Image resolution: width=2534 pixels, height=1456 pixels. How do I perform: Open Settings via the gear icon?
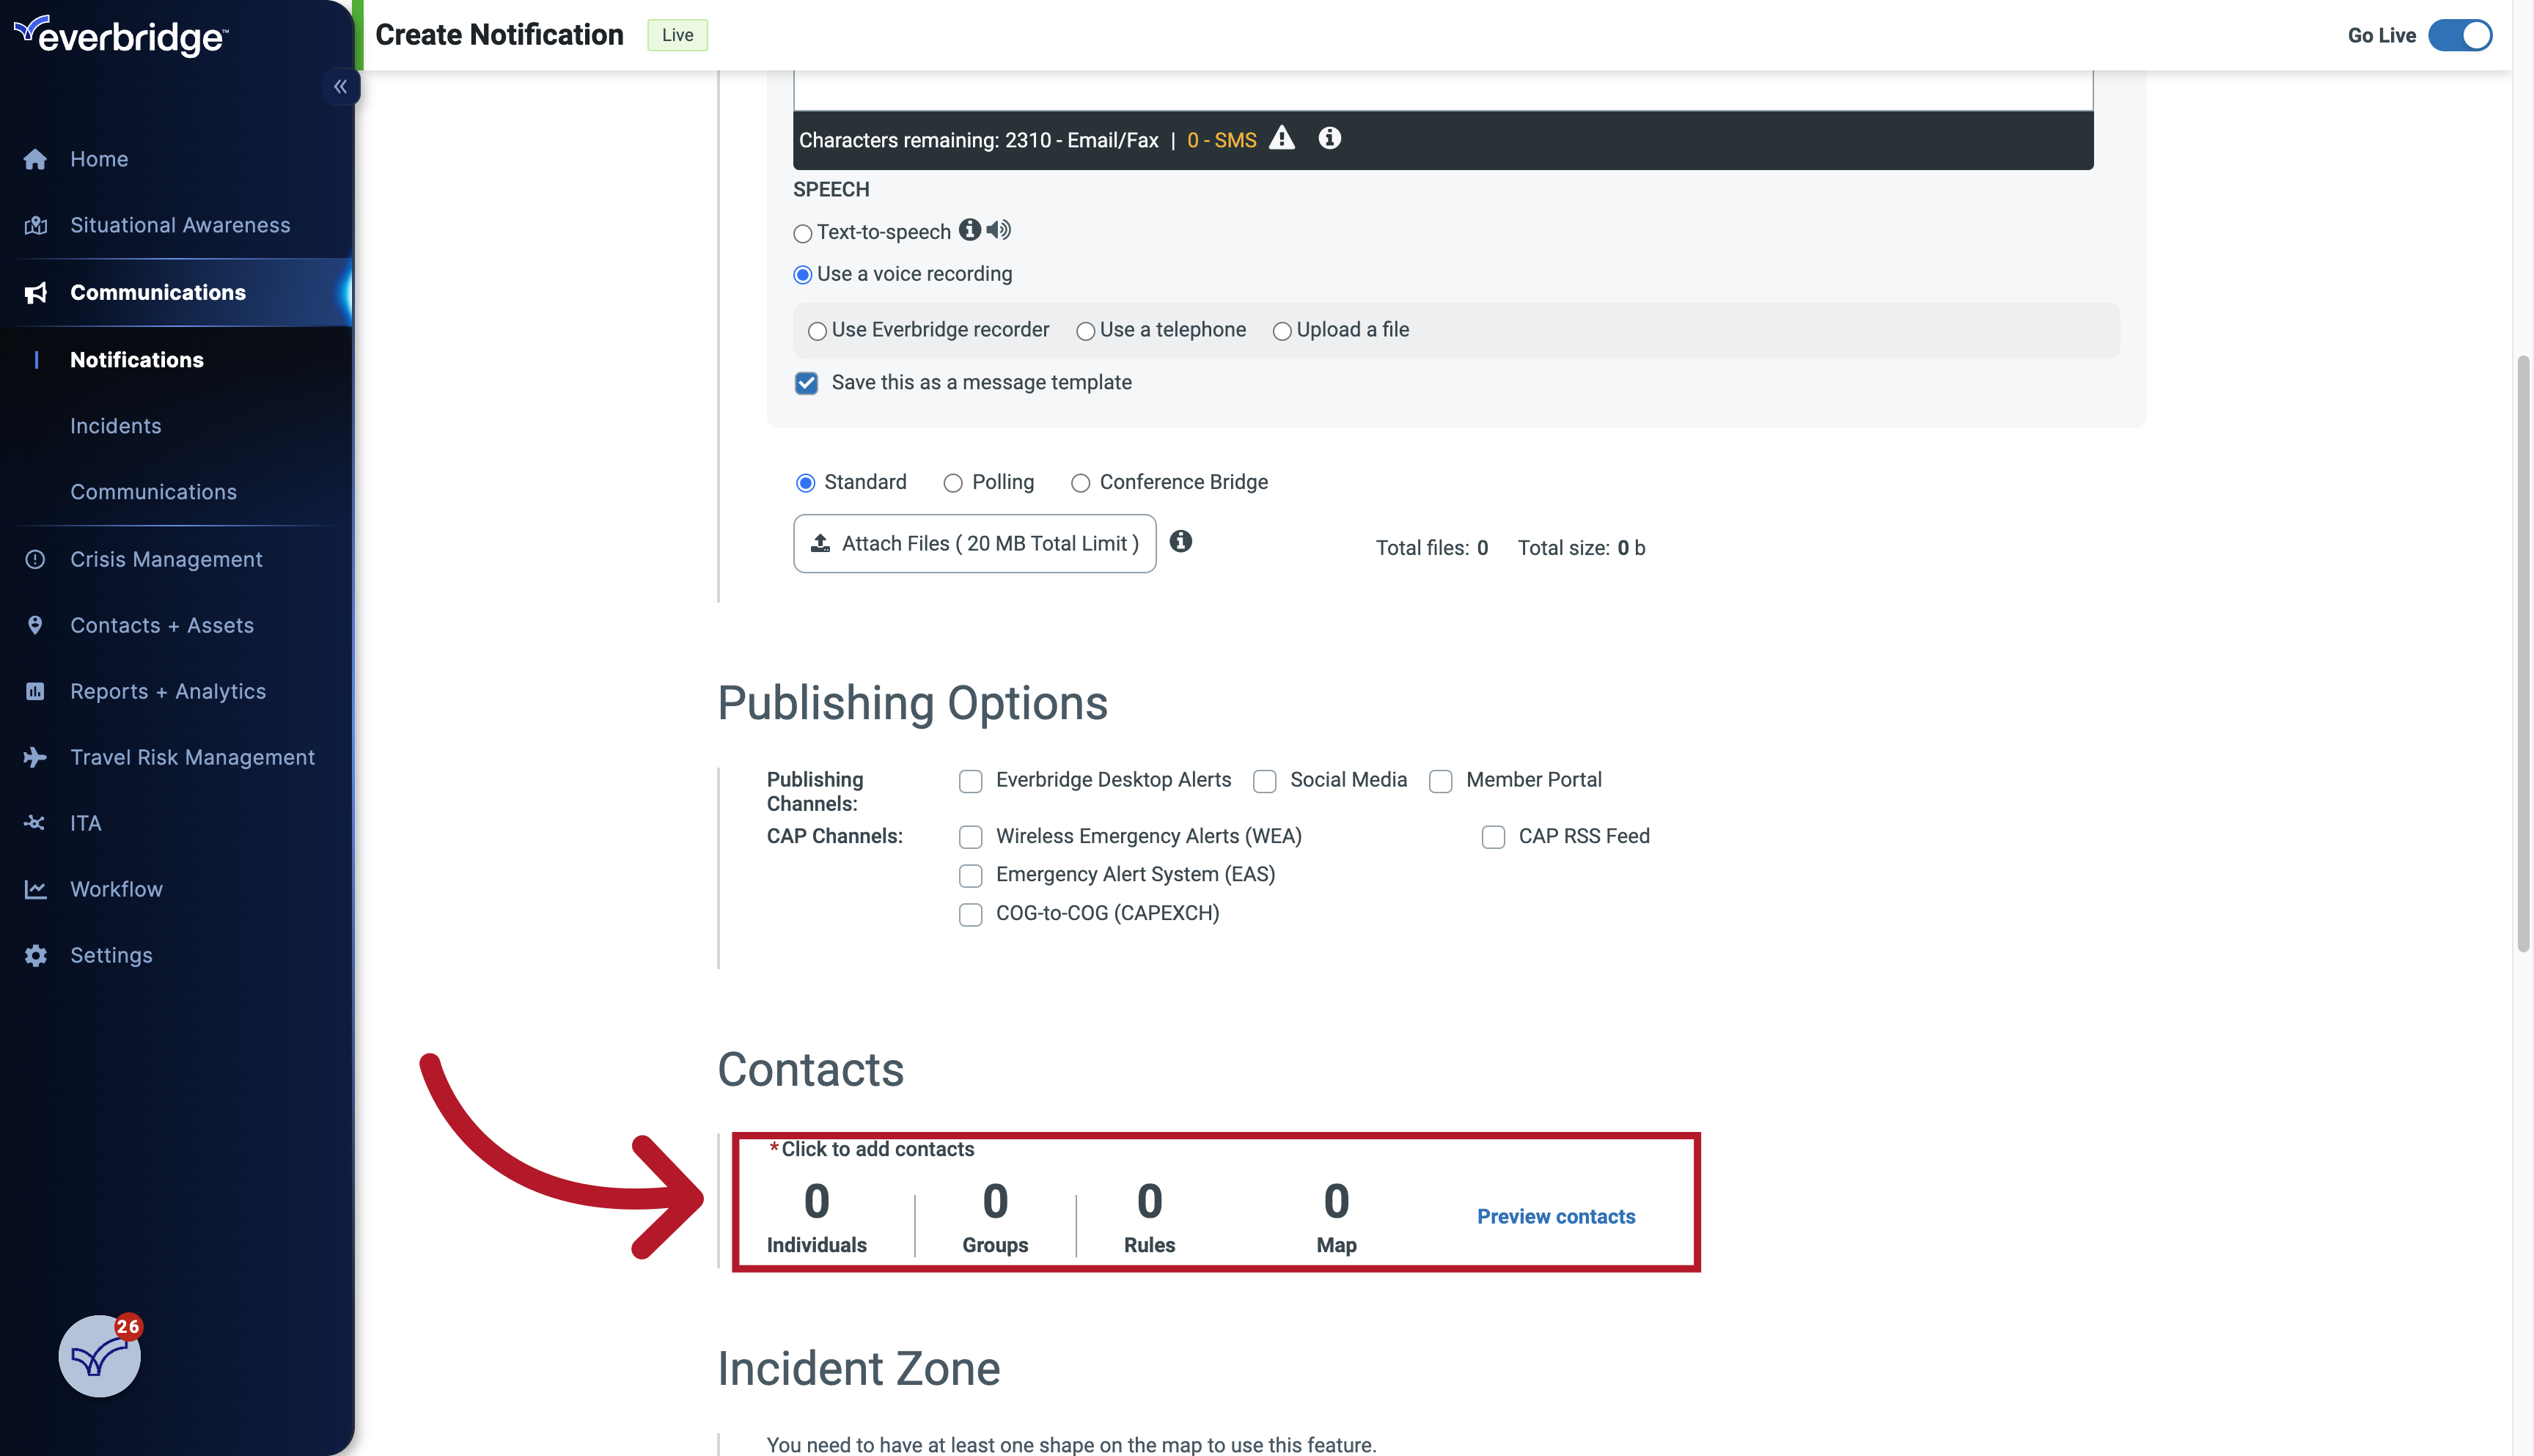[x=35, y=955]
